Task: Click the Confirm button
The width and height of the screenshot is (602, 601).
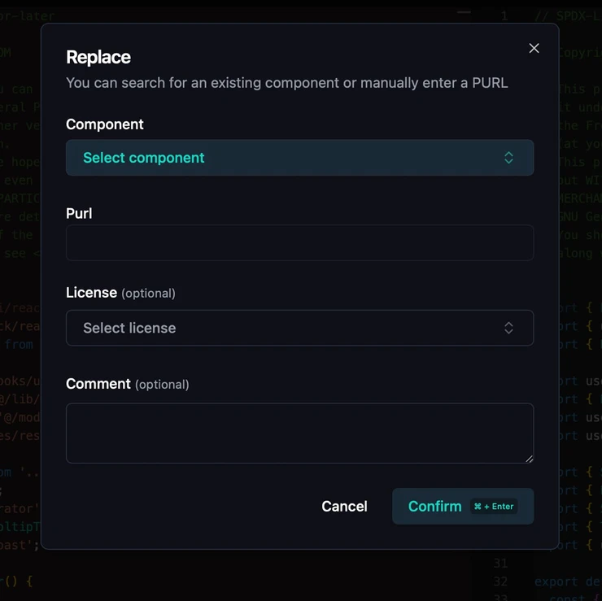Action: tap(434, 506)
